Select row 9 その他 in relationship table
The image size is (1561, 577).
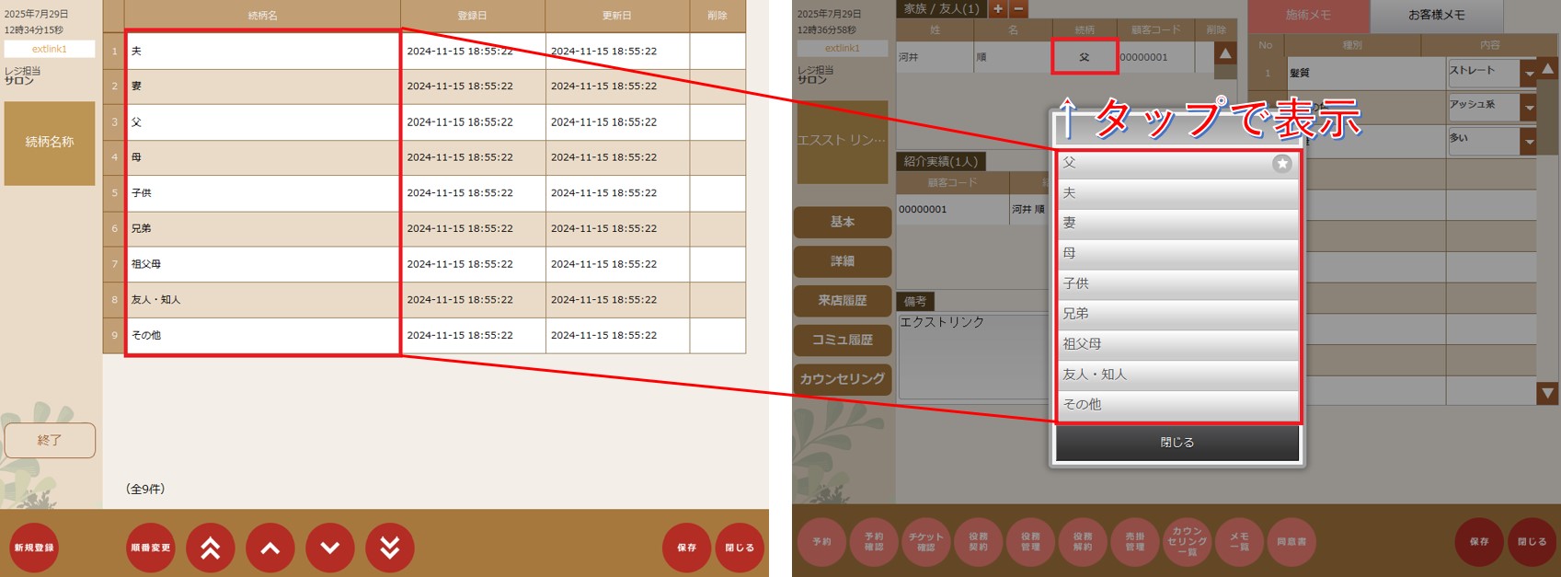click(x=424, y=336)
